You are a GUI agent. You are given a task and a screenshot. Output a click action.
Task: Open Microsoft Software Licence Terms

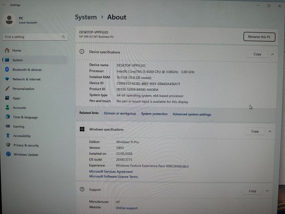tap(114, 176)
